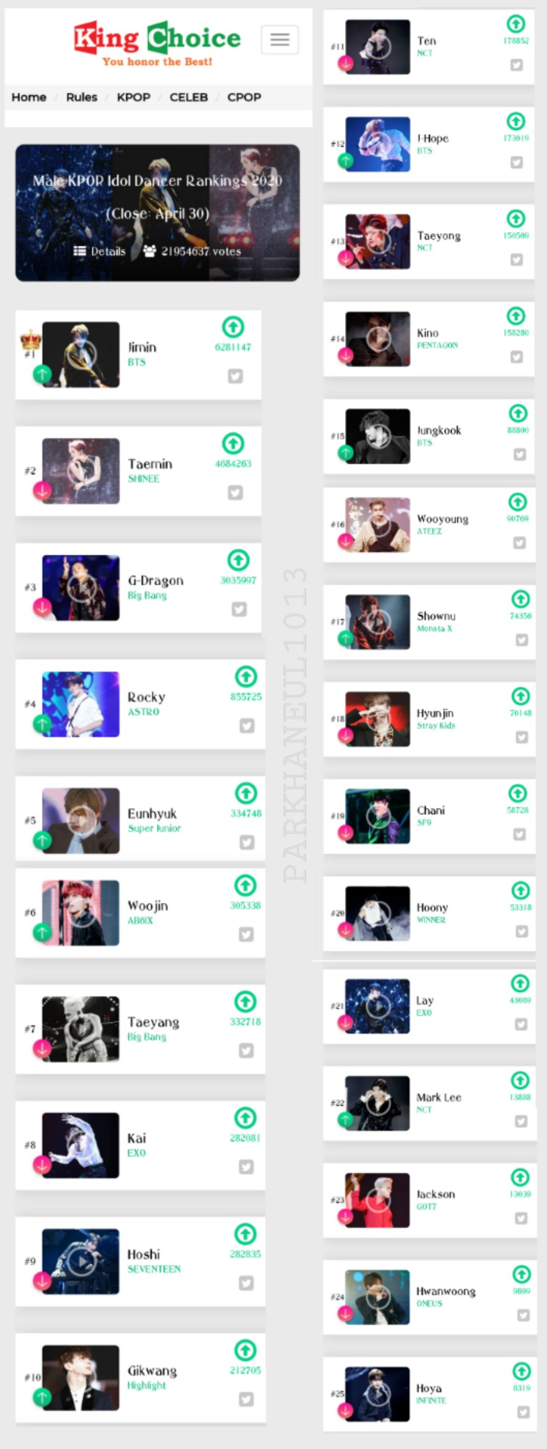Upvote Ten of NCT
The width and height of the screenshot is (547, 1449).
pos(516,24)
